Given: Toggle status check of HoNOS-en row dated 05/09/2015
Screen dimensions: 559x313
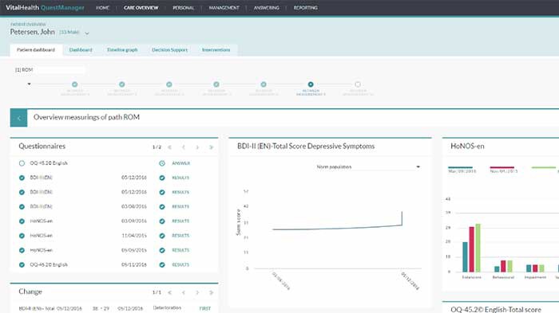Looking at the screenshot, I should click(22, 250).
